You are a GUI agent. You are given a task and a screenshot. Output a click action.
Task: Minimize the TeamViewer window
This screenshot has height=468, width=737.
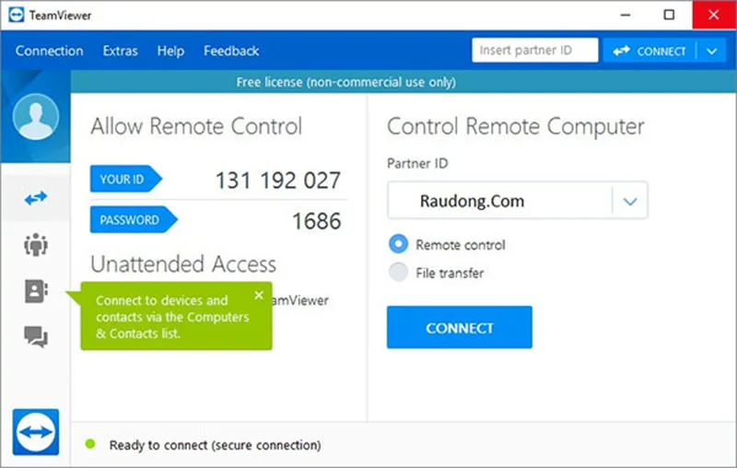[626, 15]
